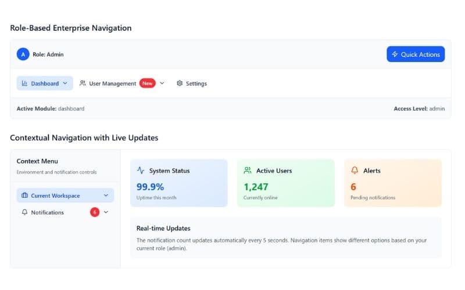465x290 pixels.
Task: Select the User Management menu label
Action: (112, 84)
